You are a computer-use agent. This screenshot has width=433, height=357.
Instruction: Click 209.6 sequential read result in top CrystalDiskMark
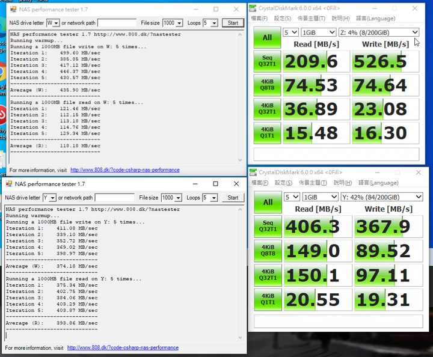coord(316,61)
